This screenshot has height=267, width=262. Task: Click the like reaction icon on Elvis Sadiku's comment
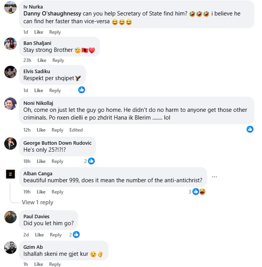click(x=82, y=90)
